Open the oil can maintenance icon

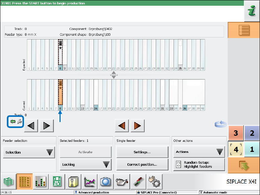pyautogui.click(x=122, y=182)
